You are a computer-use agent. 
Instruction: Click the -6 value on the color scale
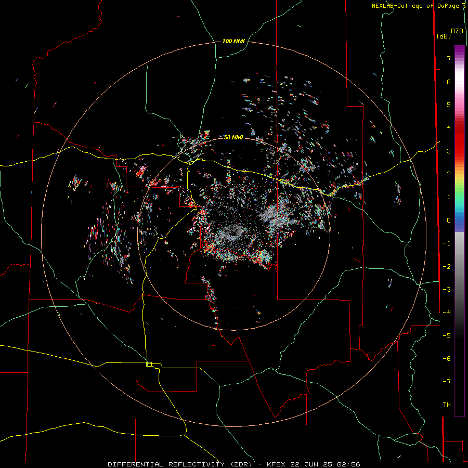(447, 359)
